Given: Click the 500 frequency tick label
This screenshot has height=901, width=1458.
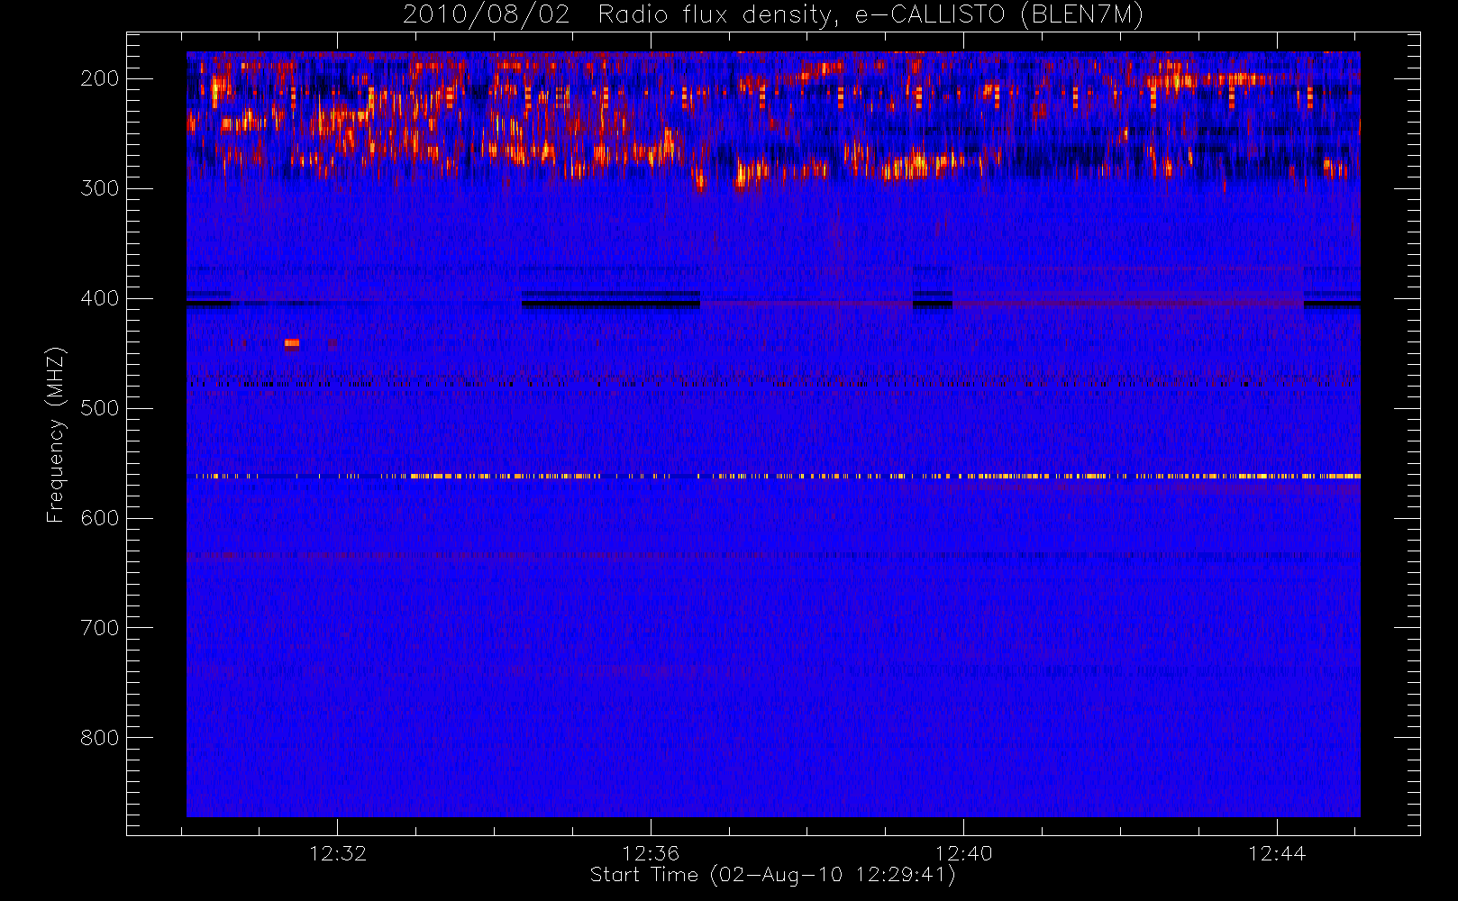Looking at the screenshot, I should pos(100,408).
